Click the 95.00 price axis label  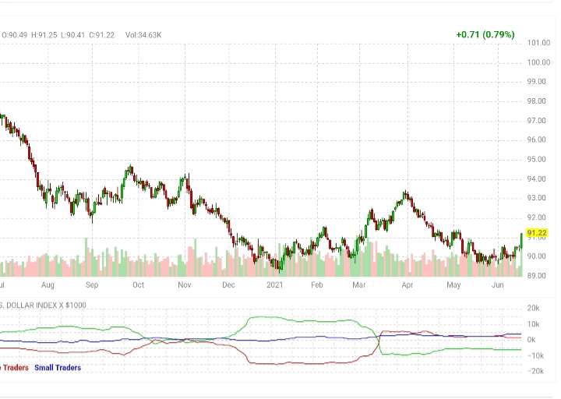538,159
